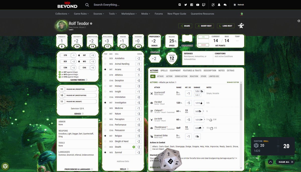Roll Fire Bolt 1d10 damage
This screenshot has width=301, height=172.
(x=199, y=103)
